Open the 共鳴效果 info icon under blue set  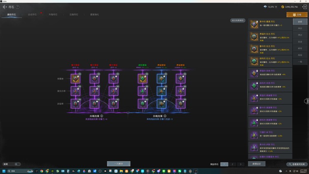(165, 116)
